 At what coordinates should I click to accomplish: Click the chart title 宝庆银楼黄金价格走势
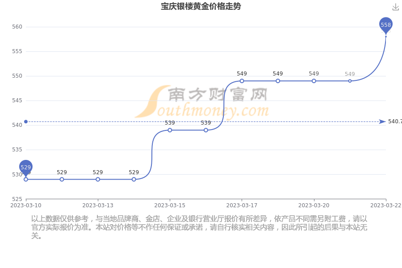tap(201, 6)
